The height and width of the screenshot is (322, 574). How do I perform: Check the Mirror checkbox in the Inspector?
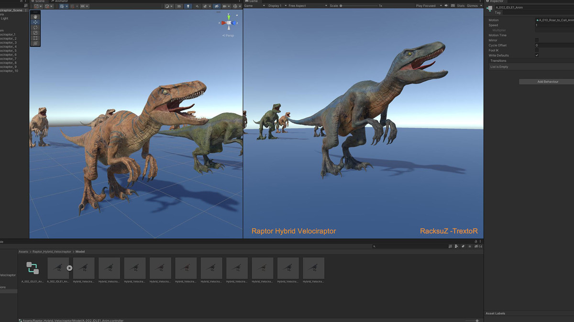pyautogui.click(x=537, y=40)
